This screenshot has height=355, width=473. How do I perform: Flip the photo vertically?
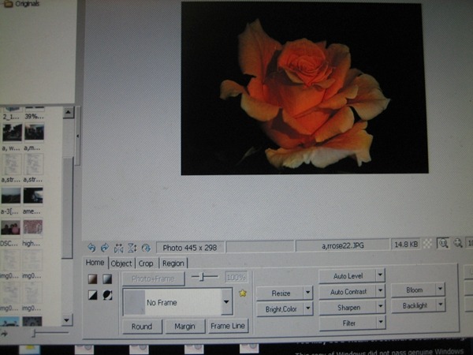132,248
